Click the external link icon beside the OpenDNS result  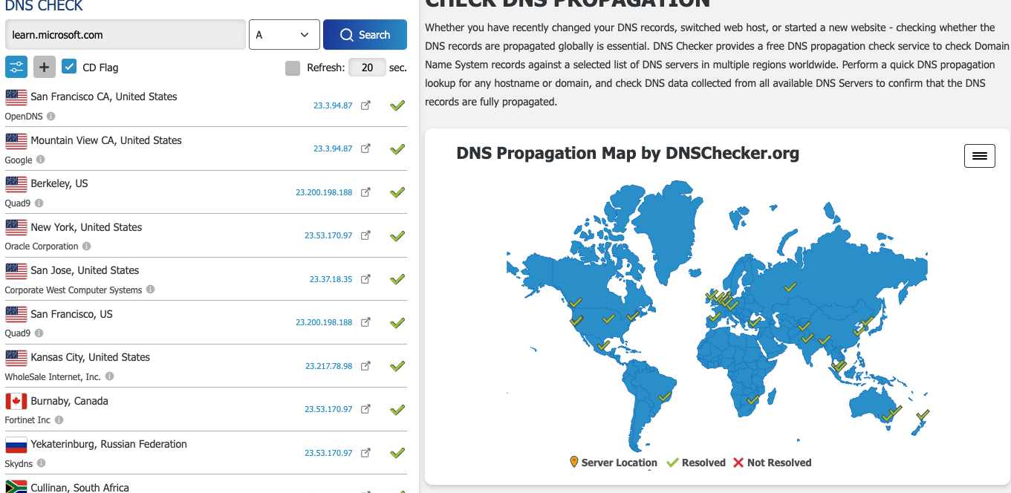365,105
